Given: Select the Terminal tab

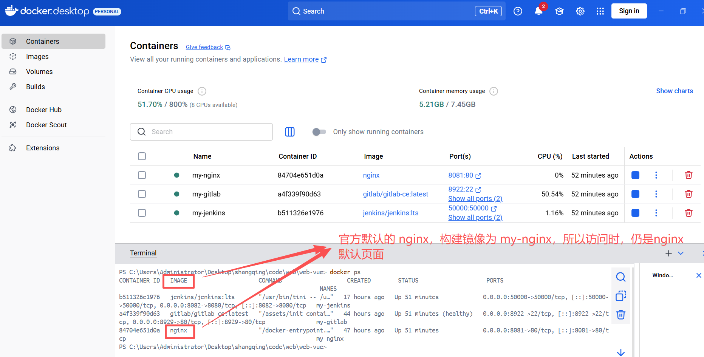Looking at the screenshot, I should (143, 253).
